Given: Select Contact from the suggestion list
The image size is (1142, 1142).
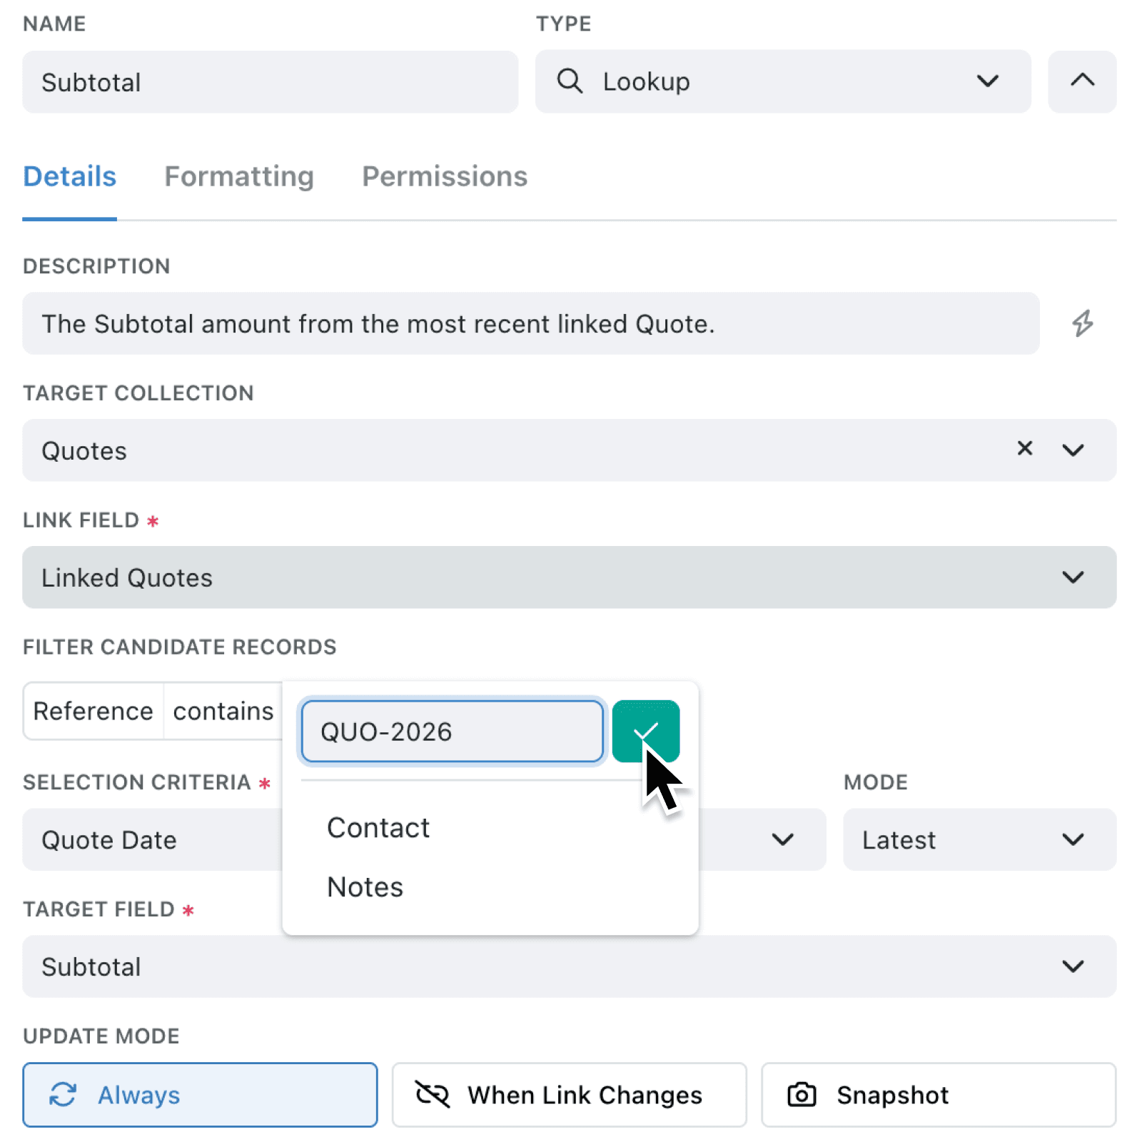Looking at the screenshot, I should pos(378,828).
